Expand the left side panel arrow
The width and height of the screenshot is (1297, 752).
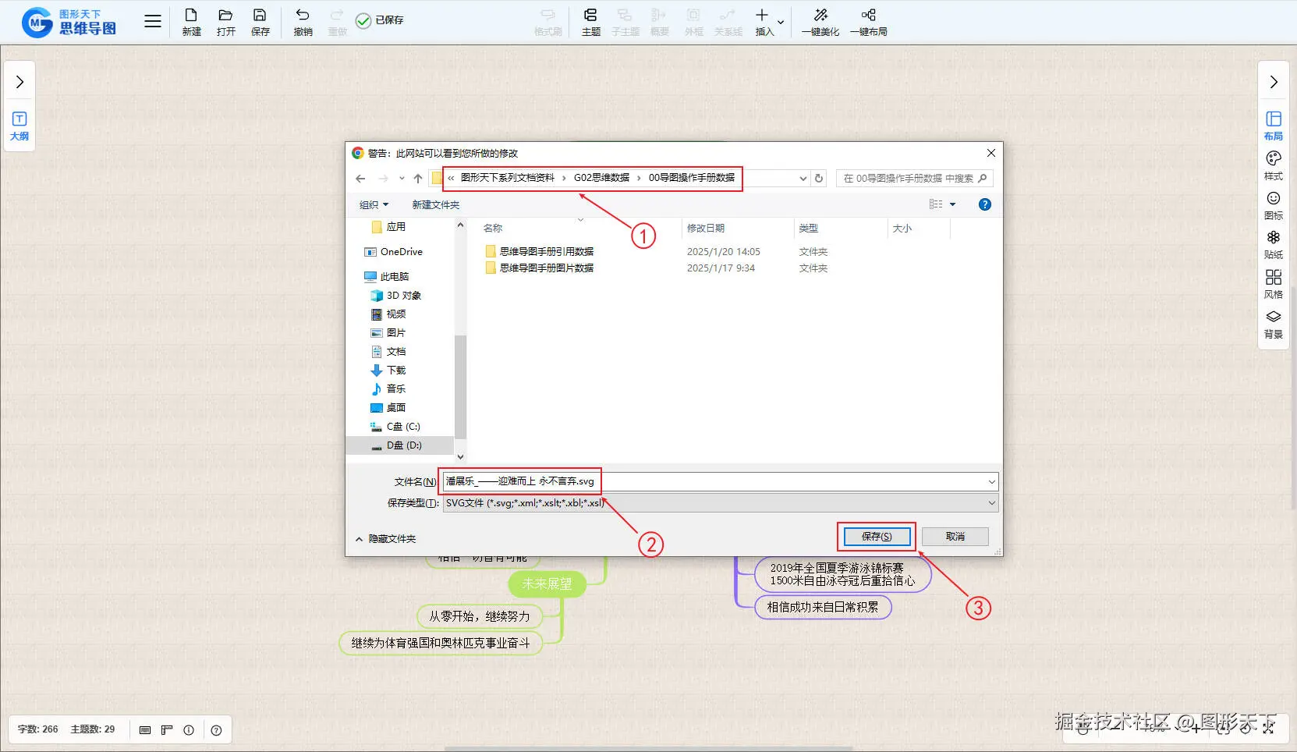[x=19, y=82]
